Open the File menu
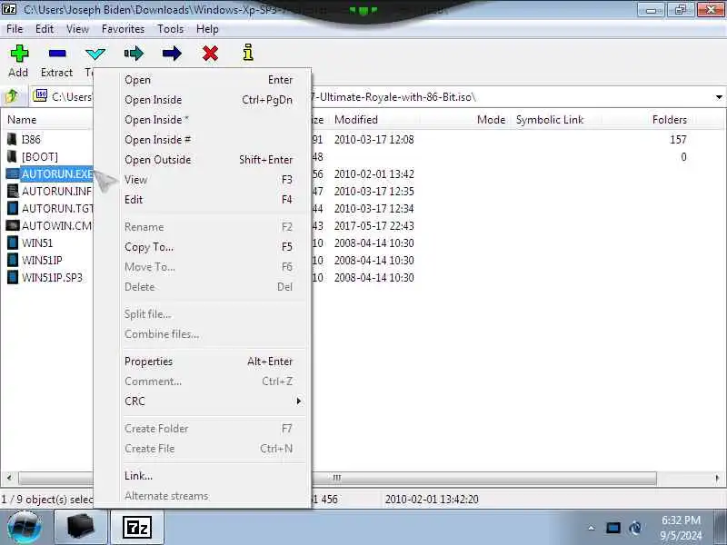The image size is (727, 545). [x=15, y=29]
